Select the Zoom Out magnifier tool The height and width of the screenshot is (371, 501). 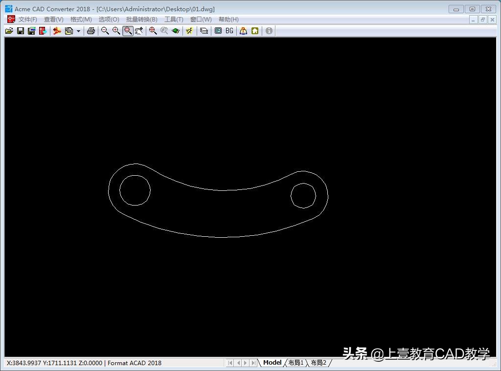(x=105, y=31)
